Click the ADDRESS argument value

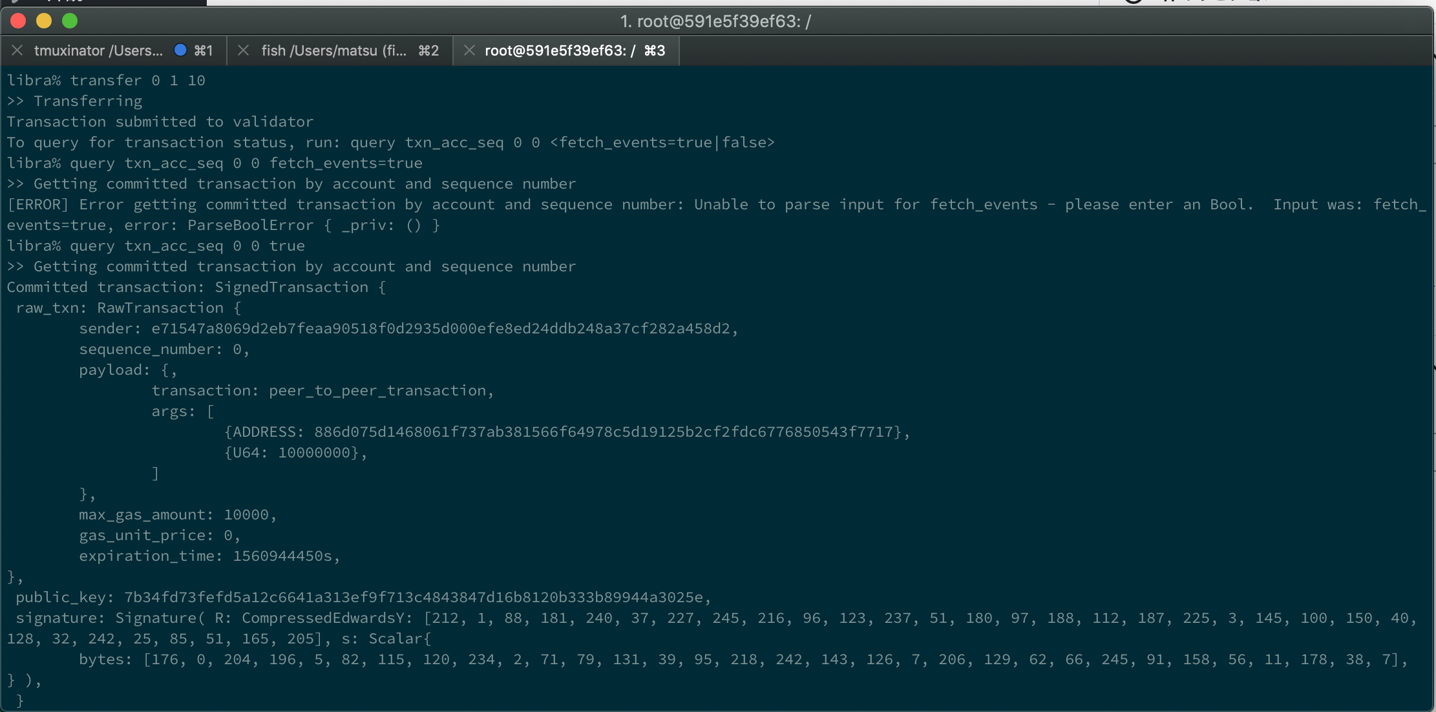(604, 432)
